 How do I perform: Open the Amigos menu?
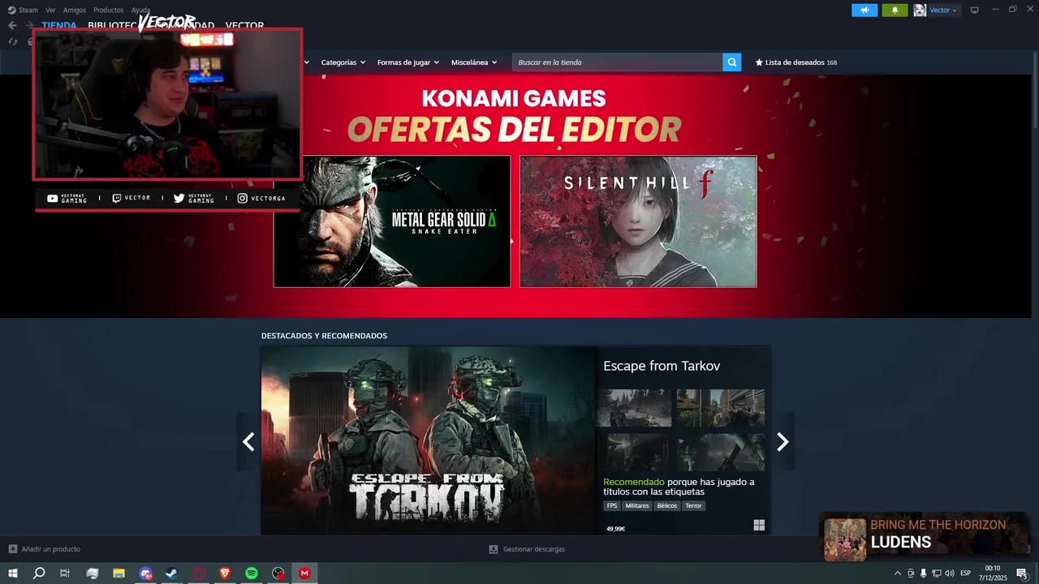point(75,10)
